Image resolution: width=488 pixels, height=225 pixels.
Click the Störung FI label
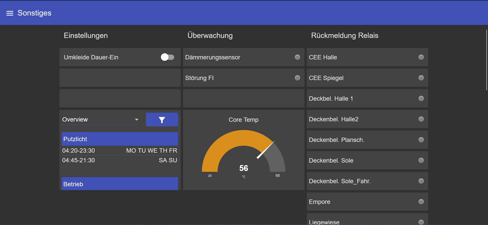[199, 78]
